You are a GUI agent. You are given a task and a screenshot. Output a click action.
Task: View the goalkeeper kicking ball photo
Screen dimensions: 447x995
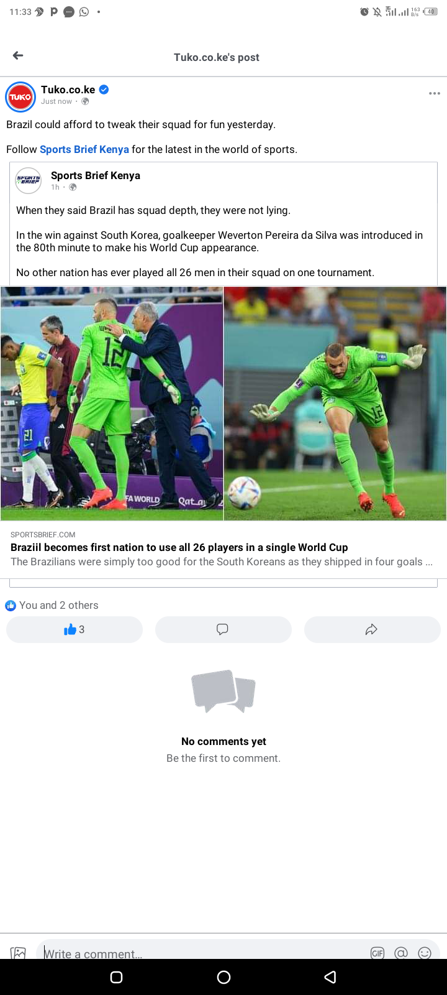pos(335,403)
